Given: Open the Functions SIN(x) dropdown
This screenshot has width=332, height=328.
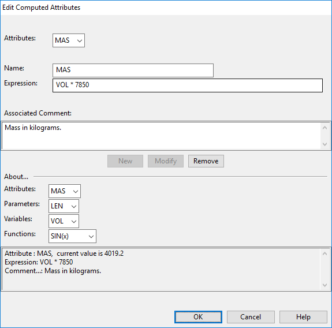Looking at the screenshot, I should 72,236.
